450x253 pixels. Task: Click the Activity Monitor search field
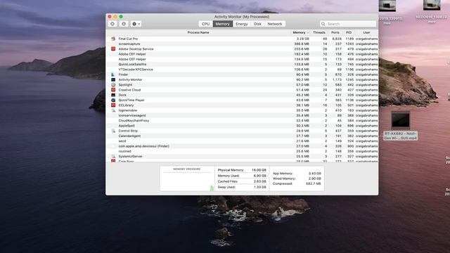(x=348, y=24)
